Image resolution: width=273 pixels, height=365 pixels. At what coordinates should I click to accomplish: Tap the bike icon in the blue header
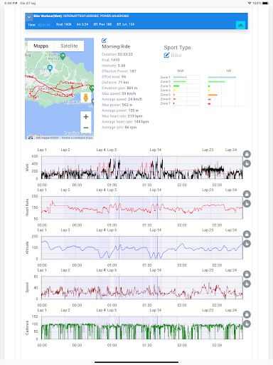(240, 25)
